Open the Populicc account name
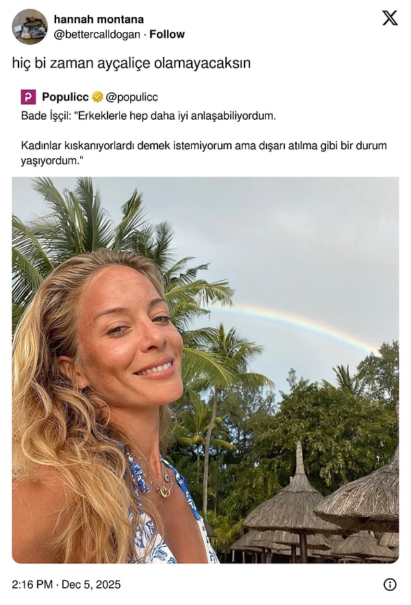411x605 pixels. pos(65,97)
